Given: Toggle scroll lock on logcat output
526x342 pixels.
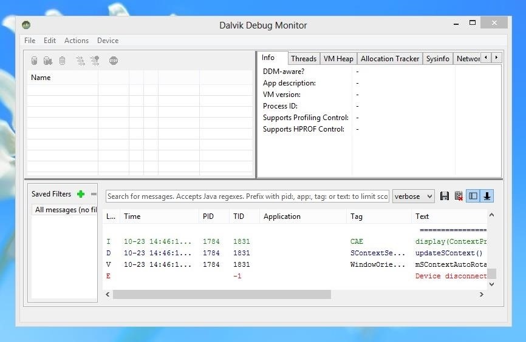Looking at the screenshot, I should [487, 196].
